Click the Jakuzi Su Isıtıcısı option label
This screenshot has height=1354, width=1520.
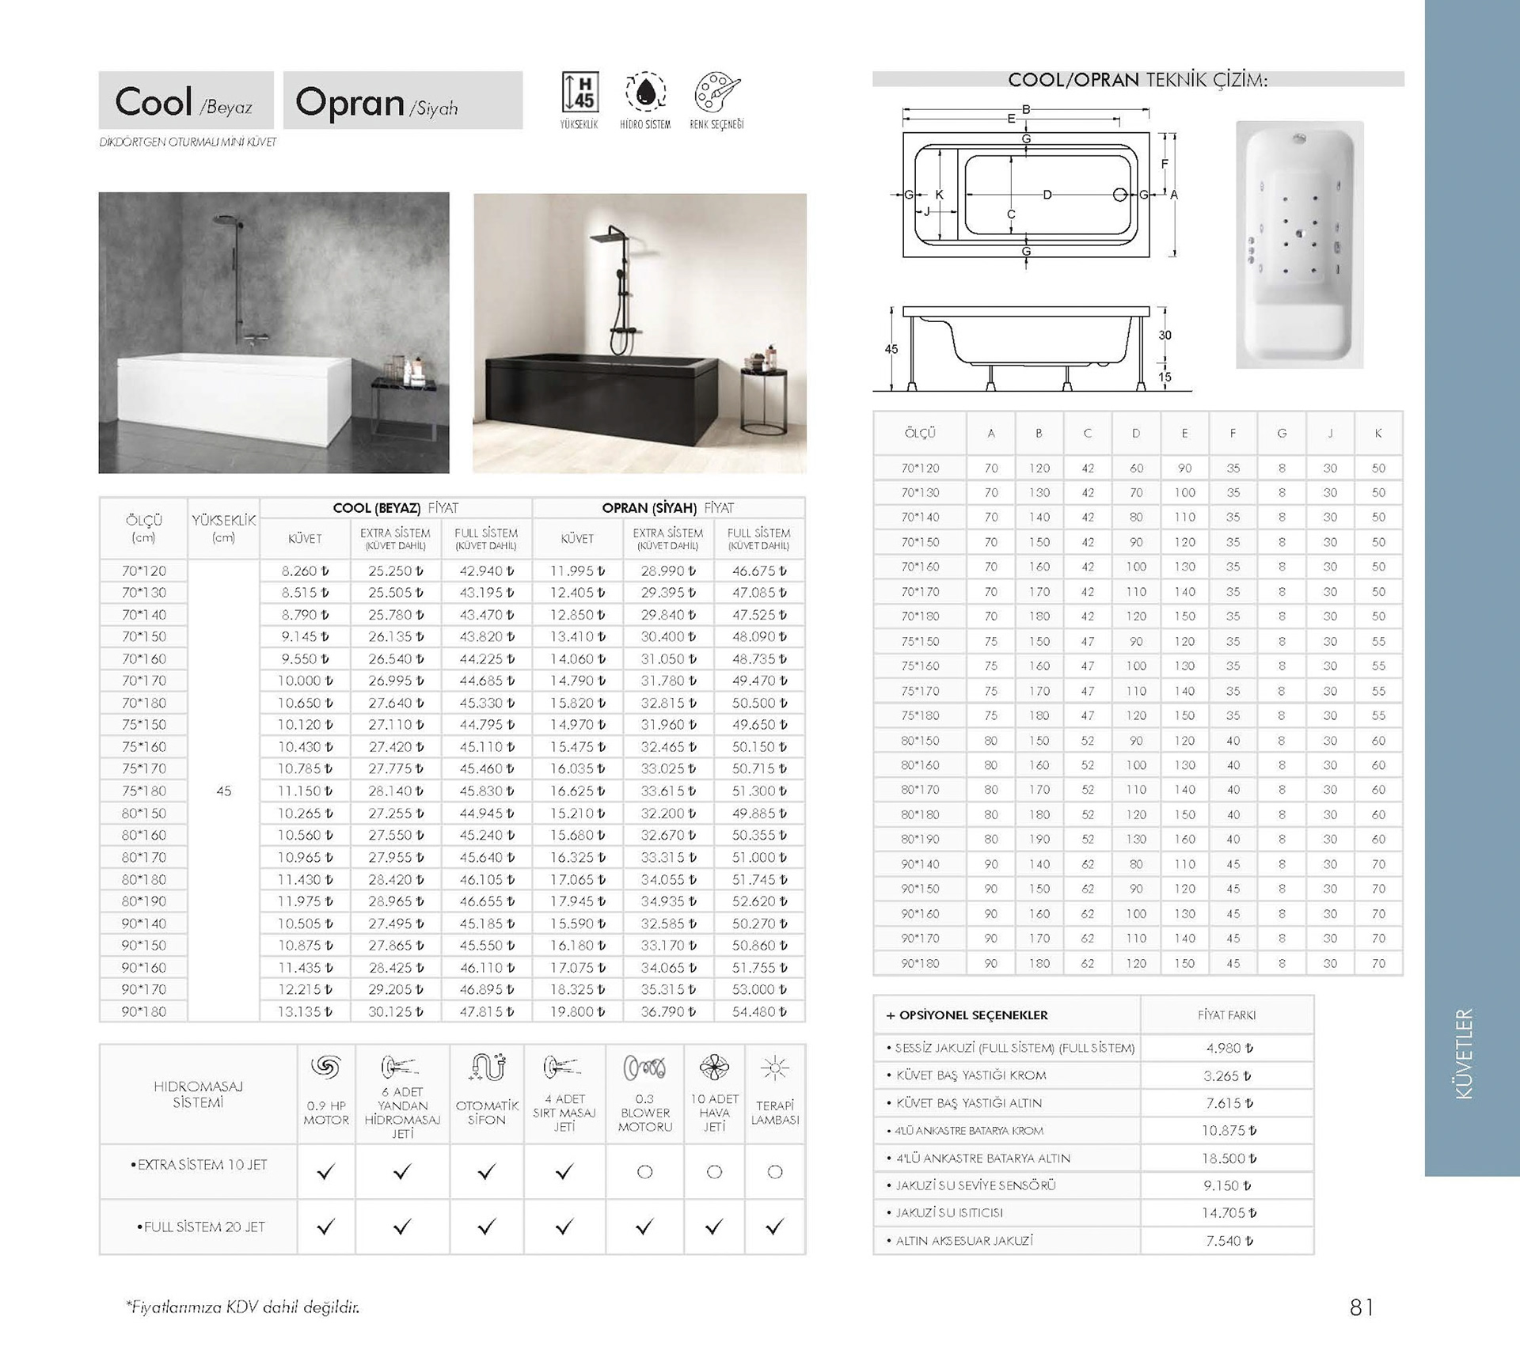(x=948, y=1212)
